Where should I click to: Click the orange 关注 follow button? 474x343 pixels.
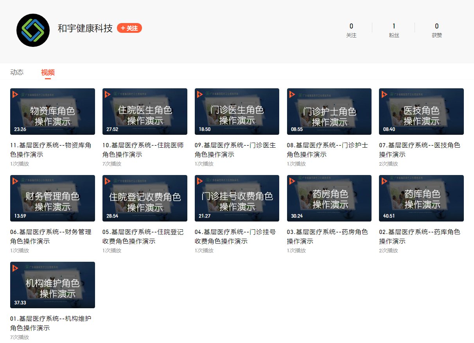pos(129,28)
